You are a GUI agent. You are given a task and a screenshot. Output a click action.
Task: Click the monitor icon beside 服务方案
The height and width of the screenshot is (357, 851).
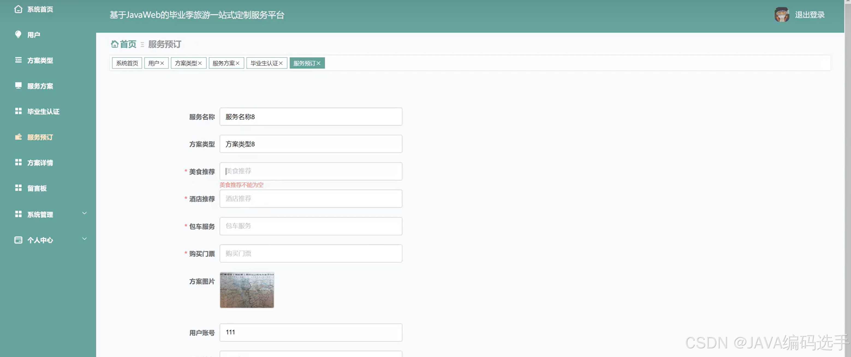pos(18,86)
